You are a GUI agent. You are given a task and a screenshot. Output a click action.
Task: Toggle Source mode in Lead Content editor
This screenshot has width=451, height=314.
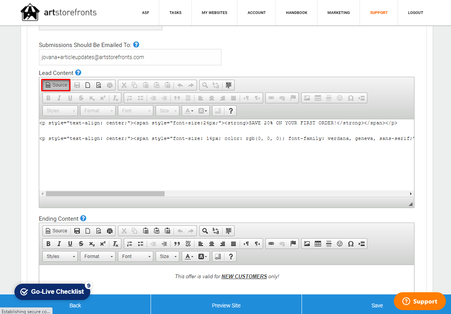56,85
